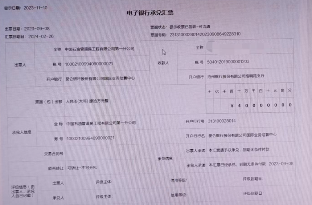The width and height of the screenshot is (312, 205).
Task: Click 信用等级 in the 出票人 rating row
Action: coord(178,181)
